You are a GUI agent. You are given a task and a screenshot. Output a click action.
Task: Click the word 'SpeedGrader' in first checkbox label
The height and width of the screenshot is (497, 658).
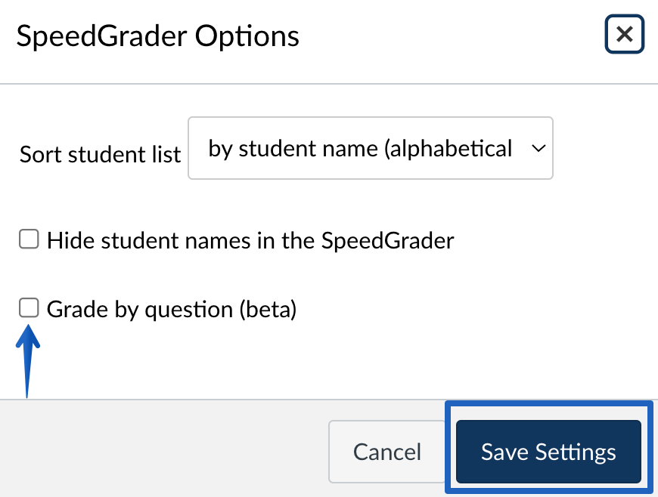387,240
